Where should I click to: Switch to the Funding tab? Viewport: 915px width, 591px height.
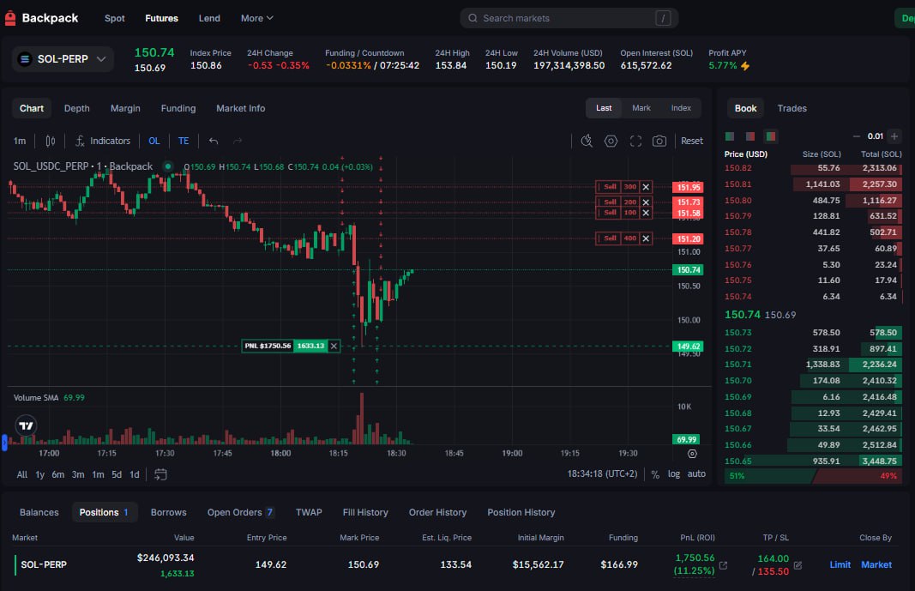coord(178,108)
